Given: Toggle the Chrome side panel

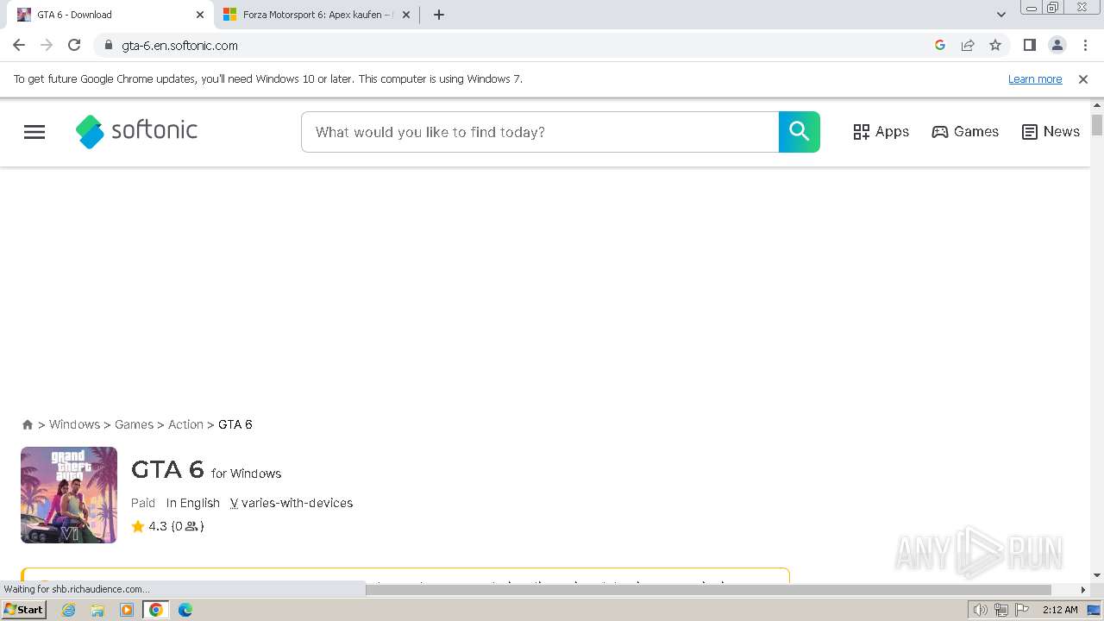Looking at the screenshot, I should coord(1029,45).
